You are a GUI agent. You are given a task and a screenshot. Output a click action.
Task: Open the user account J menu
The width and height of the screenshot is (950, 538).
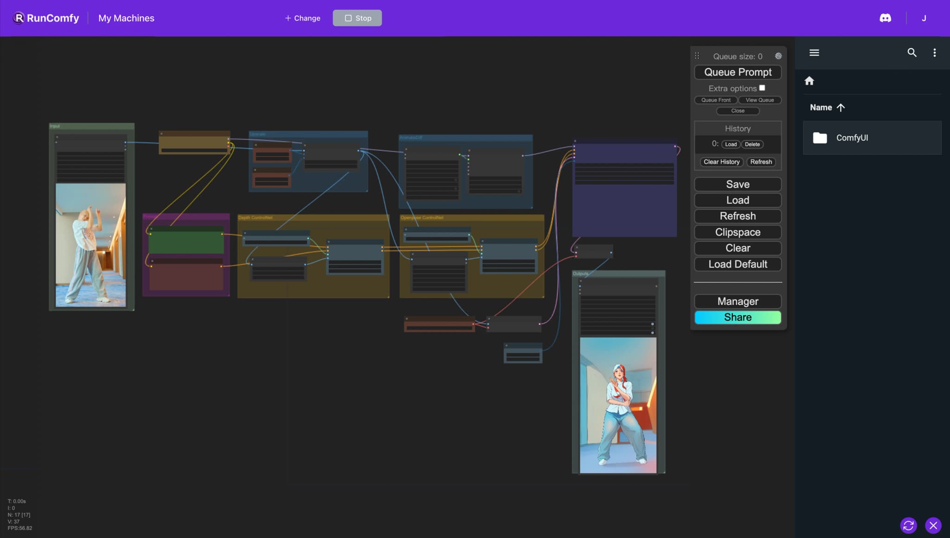[924, 18]
